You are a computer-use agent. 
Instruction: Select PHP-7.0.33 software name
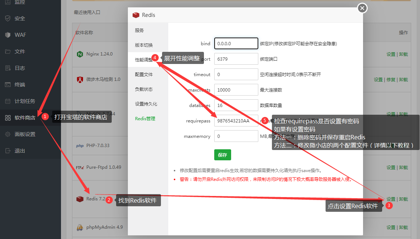[x=98, y=146]
